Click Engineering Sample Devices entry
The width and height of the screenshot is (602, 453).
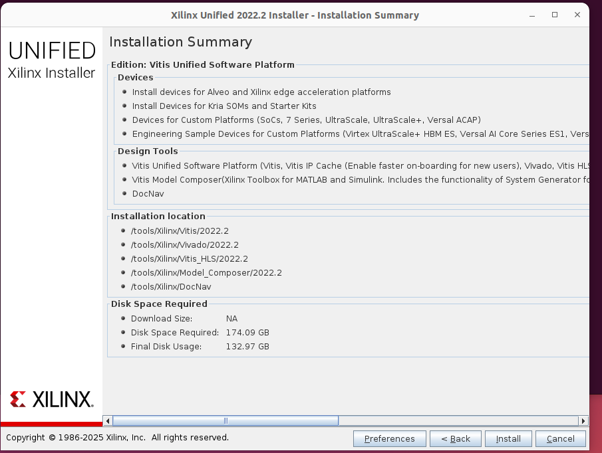pos(361,134)
